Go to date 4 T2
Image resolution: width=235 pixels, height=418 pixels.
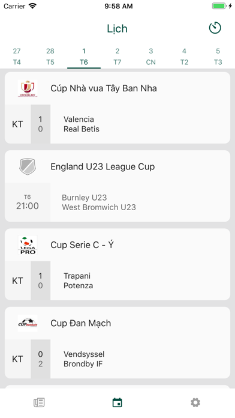pyautogui.click(x=184, y=56)
